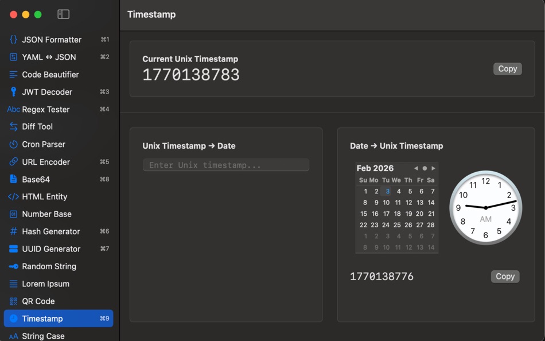Click the String Case aA icon
The image size is (545, 341).
[x=13, y=336]
